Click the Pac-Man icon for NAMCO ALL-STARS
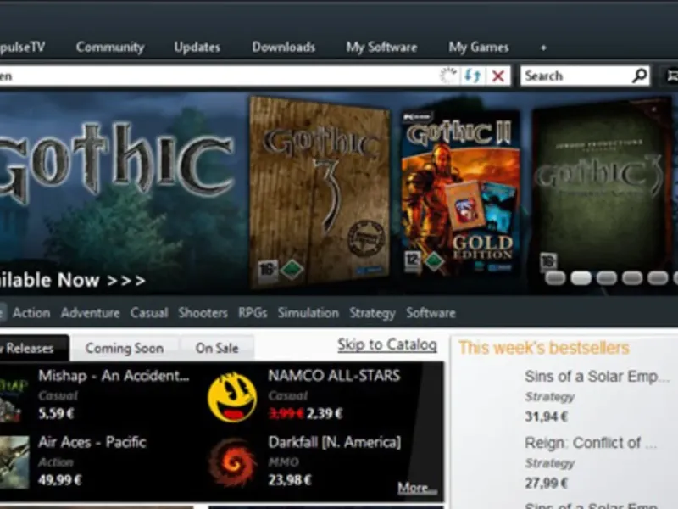 pos(232,397)
